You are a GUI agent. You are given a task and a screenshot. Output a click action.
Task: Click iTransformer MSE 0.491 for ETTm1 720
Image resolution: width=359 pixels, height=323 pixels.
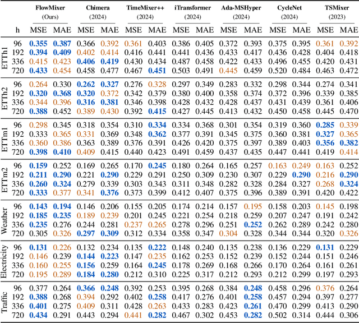[181, 152]
